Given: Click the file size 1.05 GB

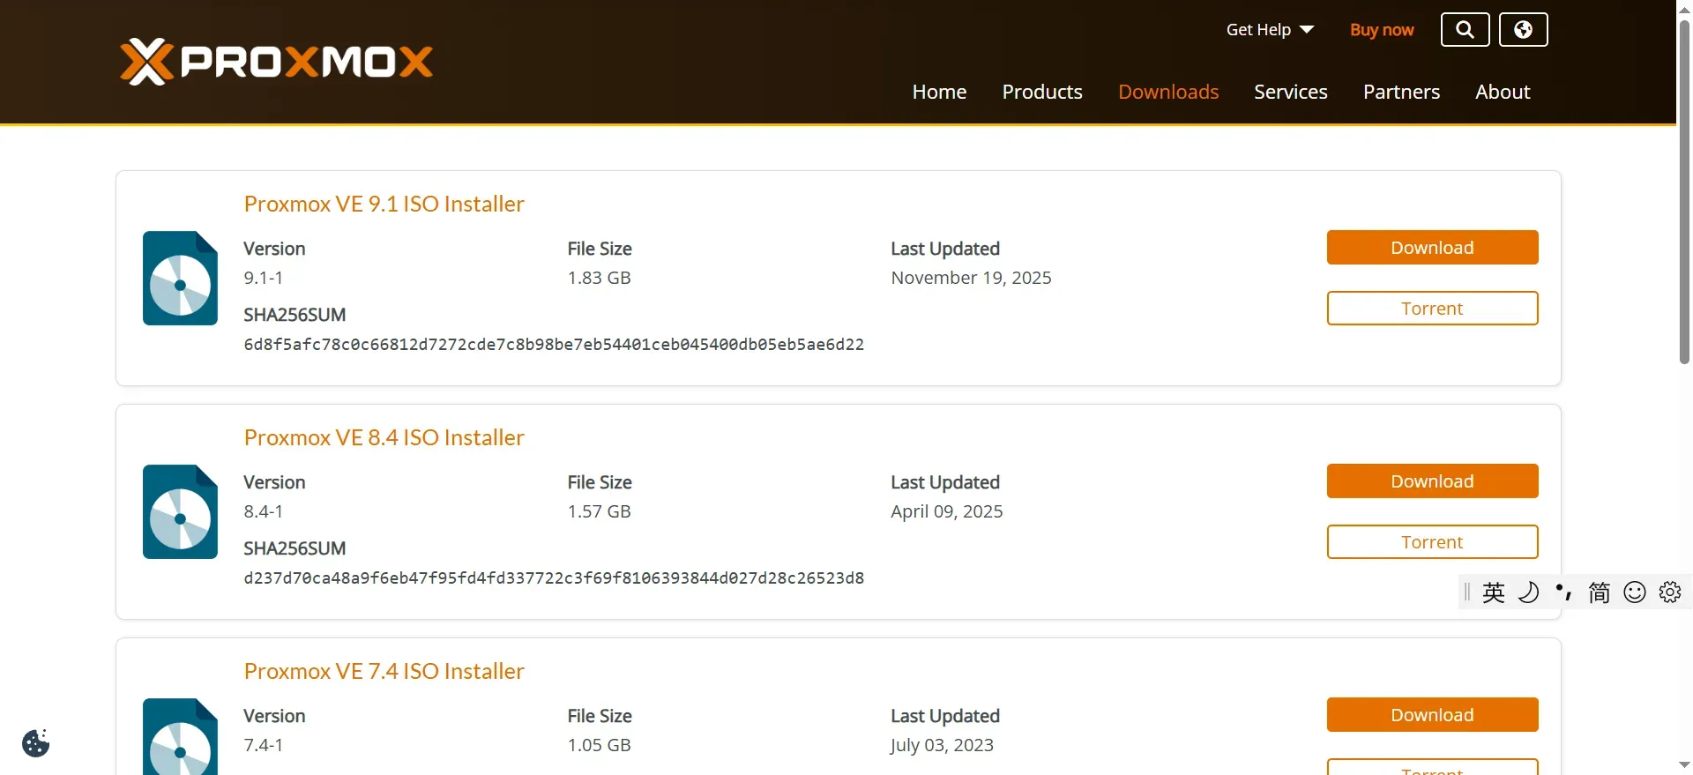Looking at the screenshot, I should [x=600, y=745].
